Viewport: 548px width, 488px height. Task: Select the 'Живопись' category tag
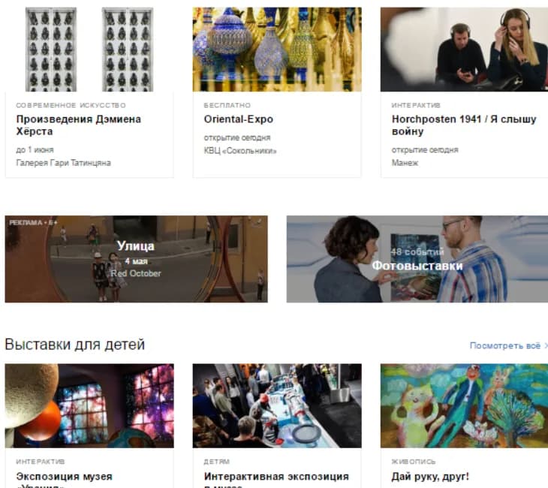click(x=414, y=462)
